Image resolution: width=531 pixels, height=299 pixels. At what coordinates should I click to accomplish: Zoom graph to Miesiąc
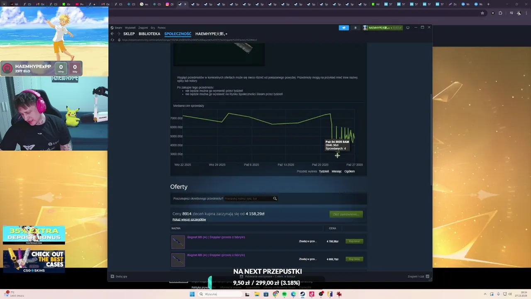336,172
